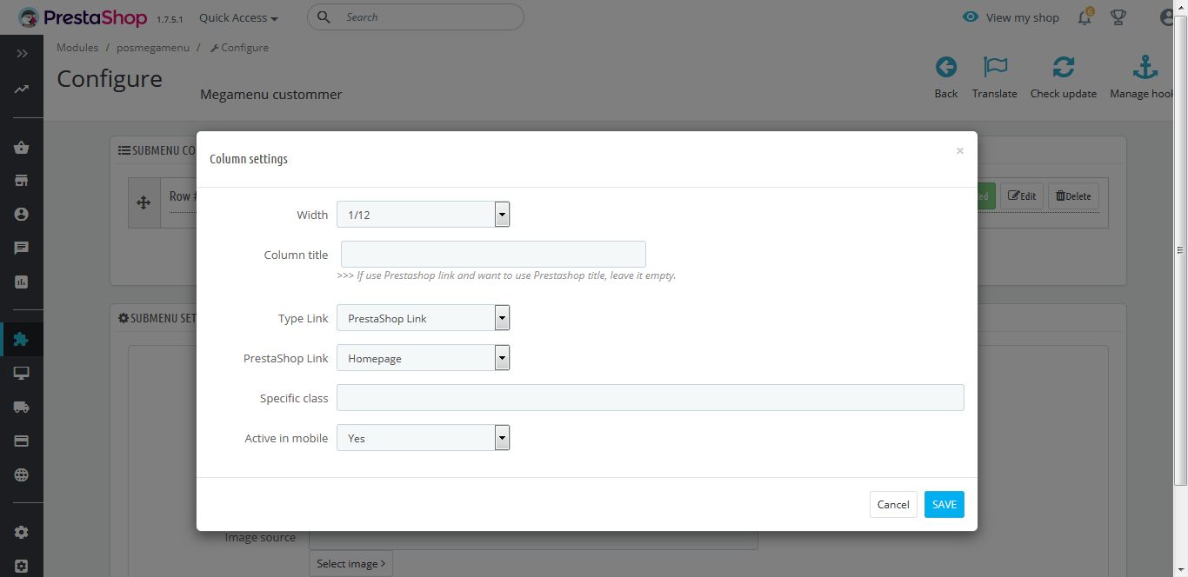Click the Column title input field
Screen dimensions: 1188x577
pyautogui.click(x=493, y=255)
